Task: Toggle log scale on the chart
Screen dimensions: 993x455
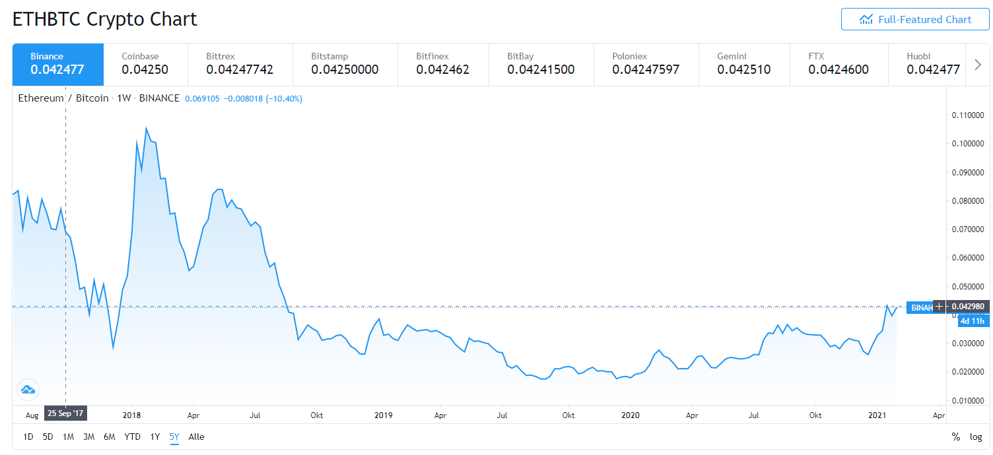Action: pos(976,437)
